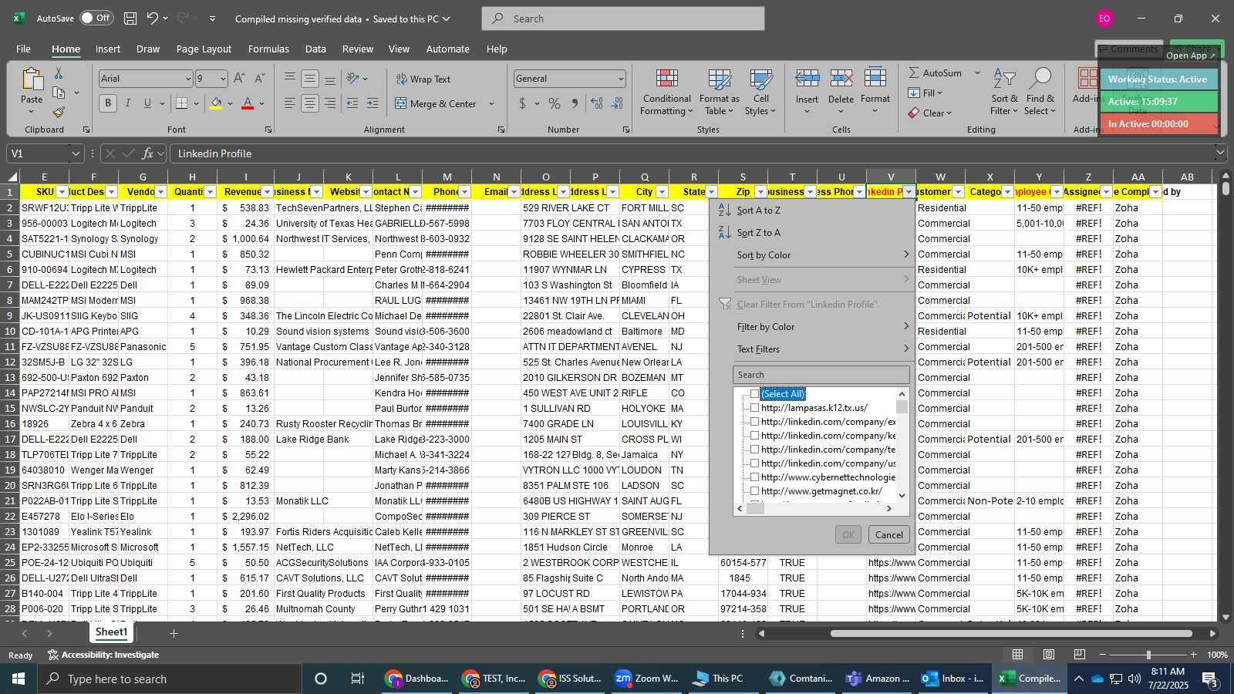Click Cancel in filter dropdown

pos(888,535)
